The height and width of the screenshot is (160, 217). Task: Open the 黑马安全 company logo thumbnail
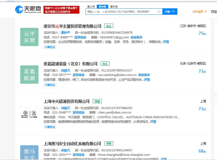click(29, 152)
